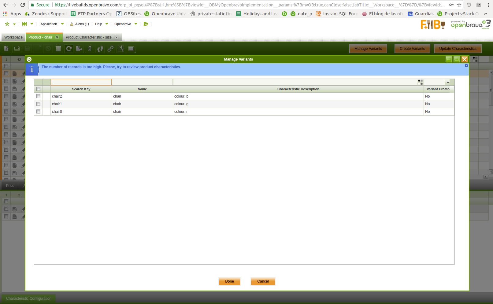Click the Refresh toolbar icon

click(x=69, y=49)
